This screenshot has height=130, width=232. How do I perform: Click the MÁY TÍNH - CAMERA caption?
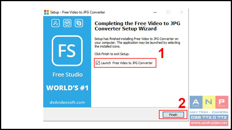[x=209, y=112]
